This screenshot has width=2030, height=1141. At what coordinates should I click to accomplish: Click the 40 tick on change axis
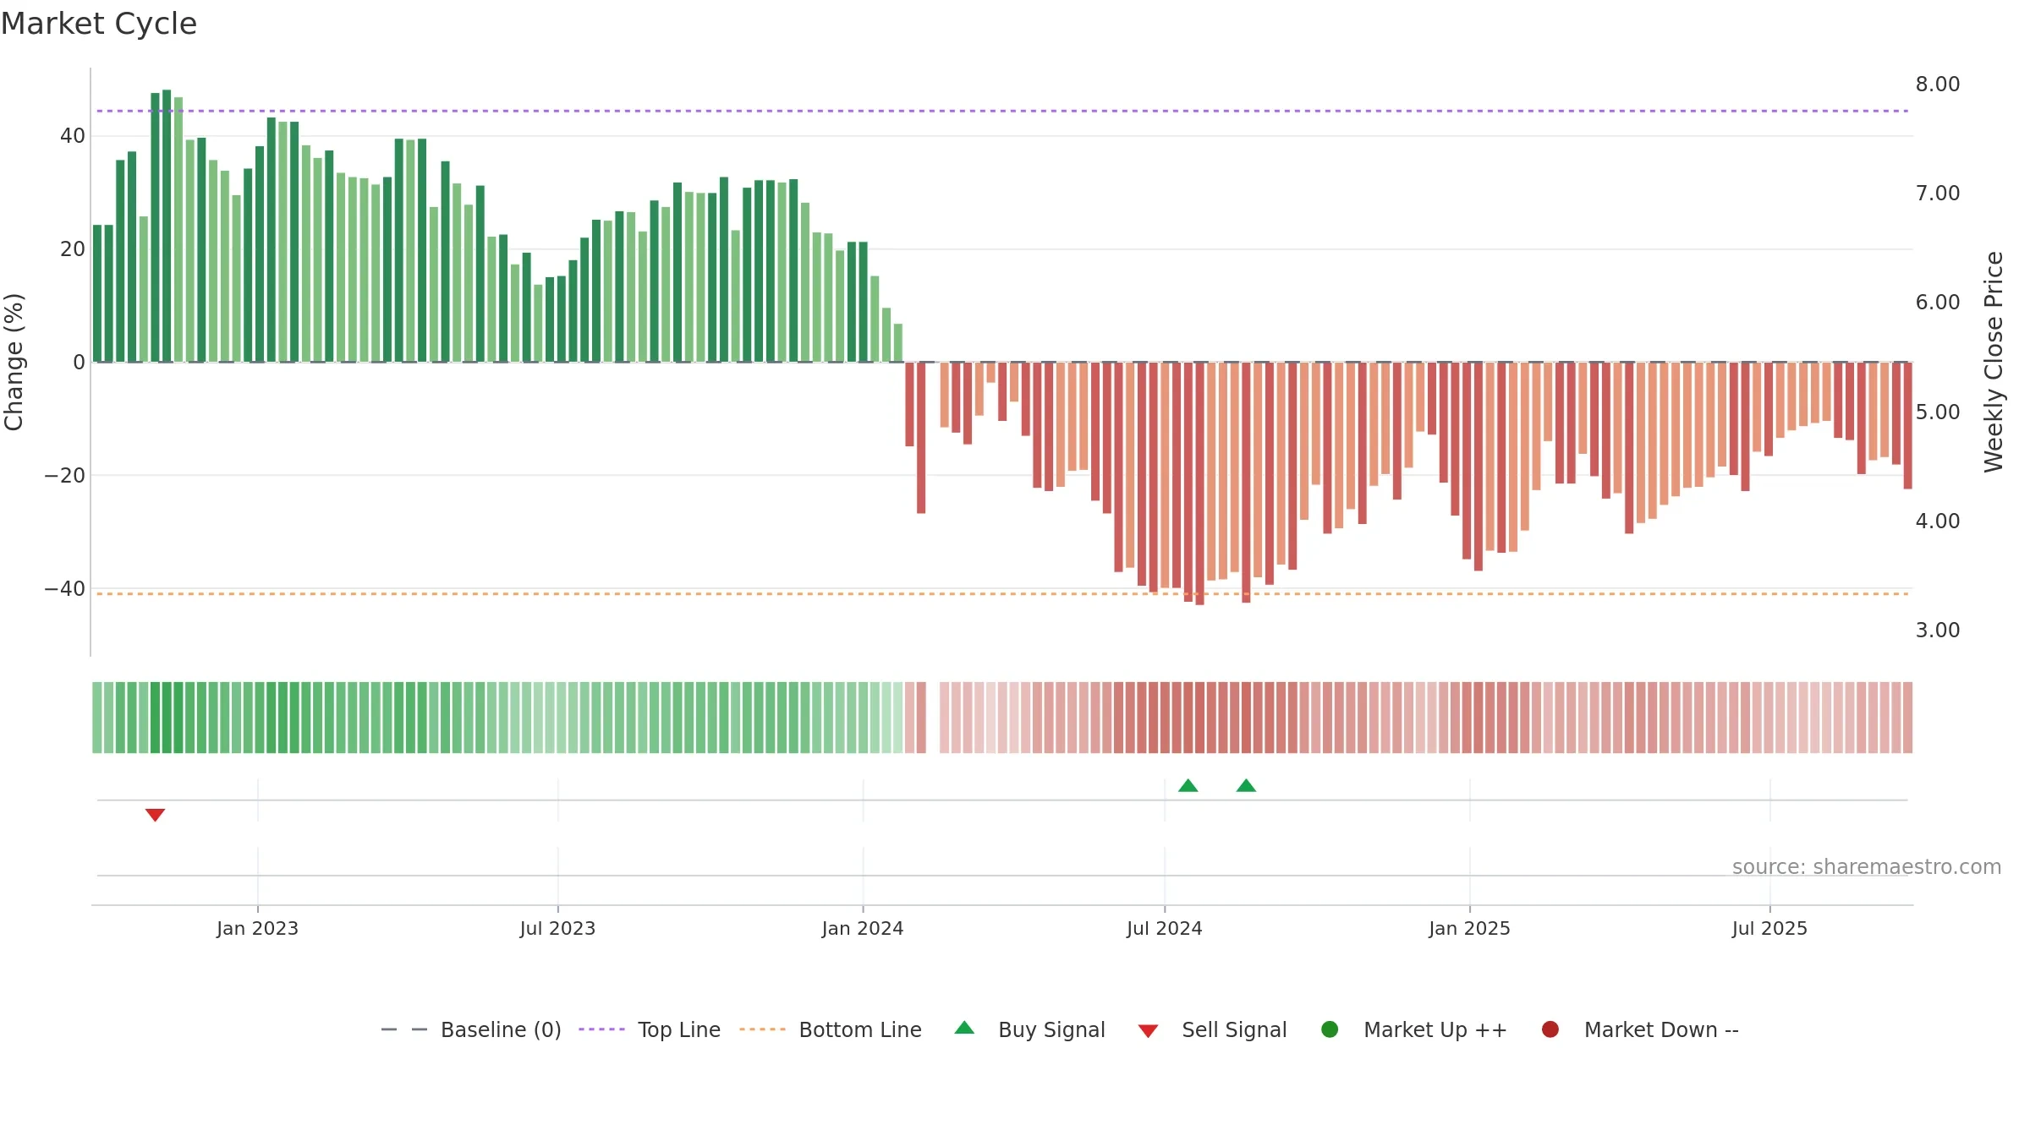click(x=73, y=136)
